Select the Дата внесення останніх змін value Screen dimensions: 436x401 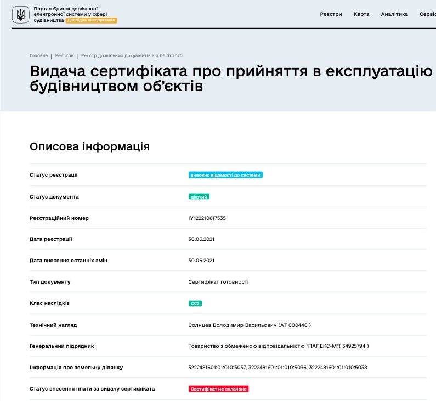coord(201,261)
